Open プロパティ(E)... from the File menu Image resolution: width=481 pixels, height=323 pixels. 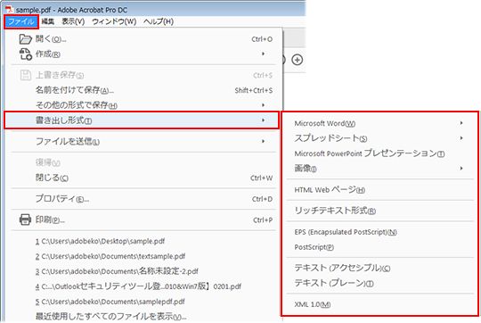coord(143,199)
